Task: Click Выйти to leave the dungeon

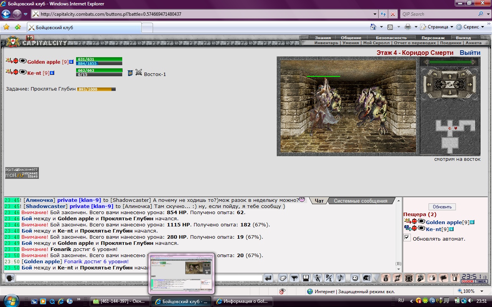Action: (x=470, y=53)
